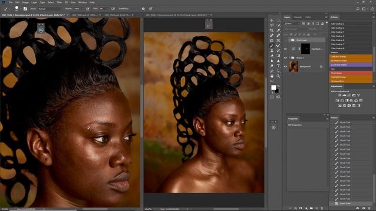Select the Type tool
This screenshot has height=211, width=376.
pyautogui.click(x=278, y=66)
